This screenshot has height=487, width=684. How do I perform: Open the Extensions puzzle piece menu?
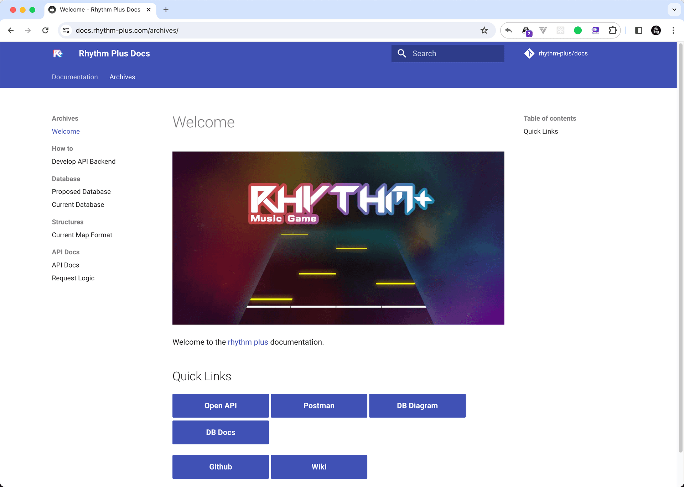pyautogui.click(x=613, y=30)
